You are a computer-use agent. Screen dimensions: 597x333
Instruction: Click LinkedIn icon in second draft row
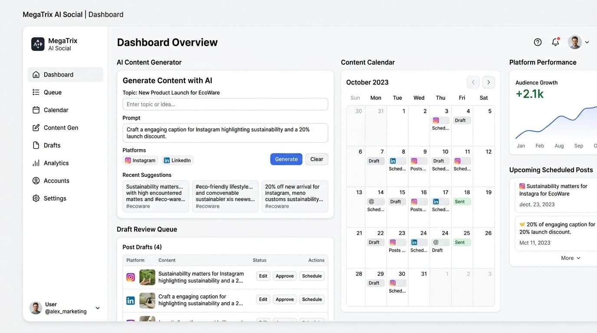(x=131, y=300)
